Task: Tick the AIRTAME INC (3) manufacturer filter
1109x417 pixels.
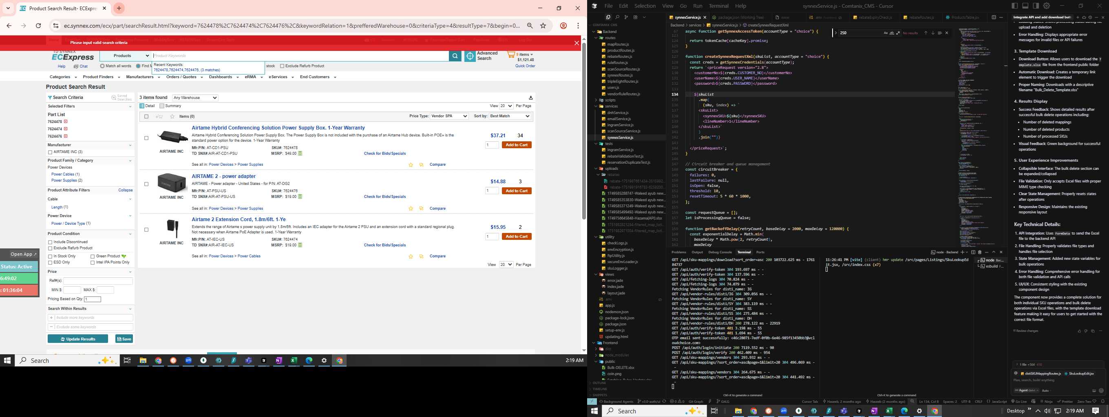Action: [50, 152]
